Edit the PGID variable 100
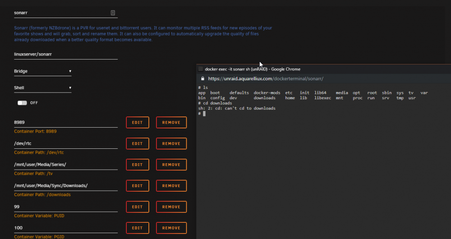Viewport: 451px width, 239px height. (138, 228)
